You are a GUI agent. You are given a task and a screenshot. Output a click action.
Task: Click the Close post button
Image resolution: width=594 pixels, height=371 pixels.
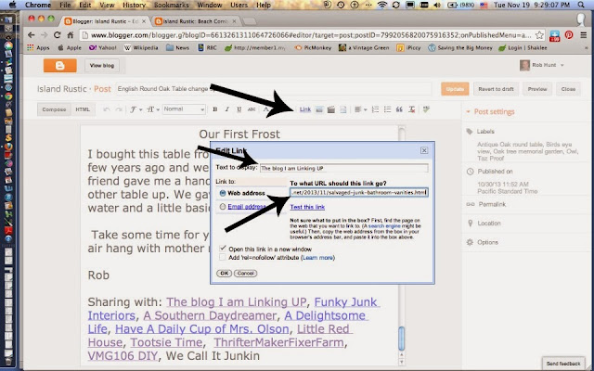[568, 89]
